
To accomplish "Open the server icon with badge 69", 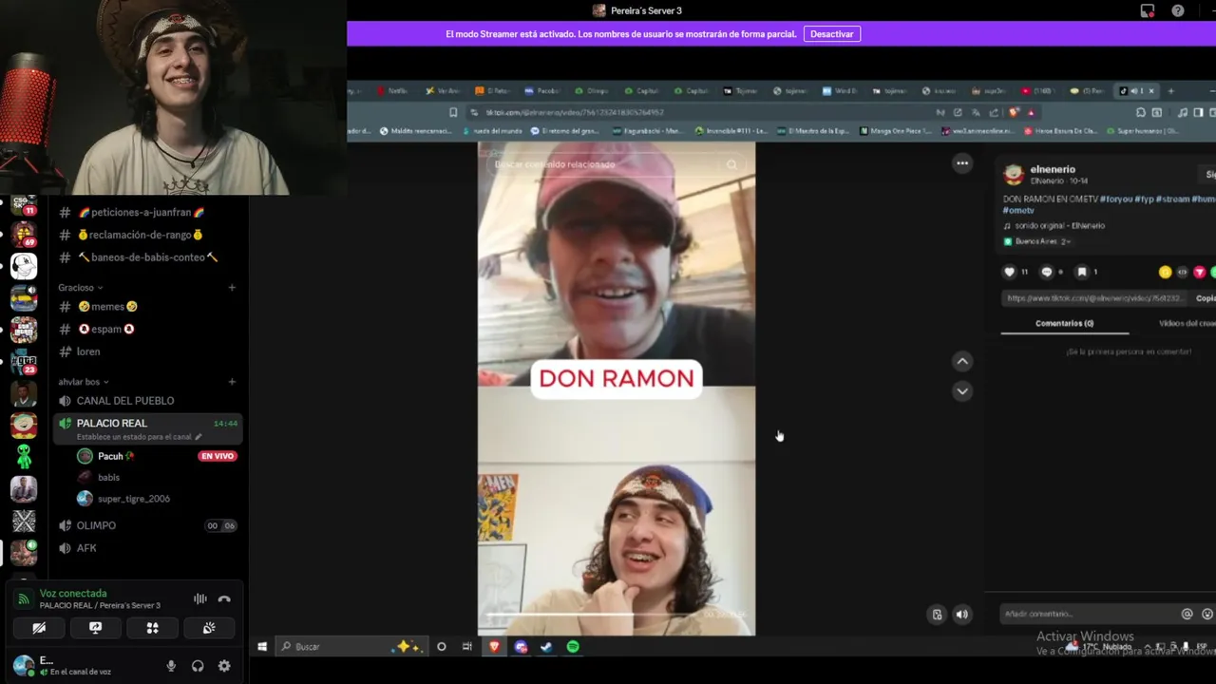I will click(x=24, y=234).
